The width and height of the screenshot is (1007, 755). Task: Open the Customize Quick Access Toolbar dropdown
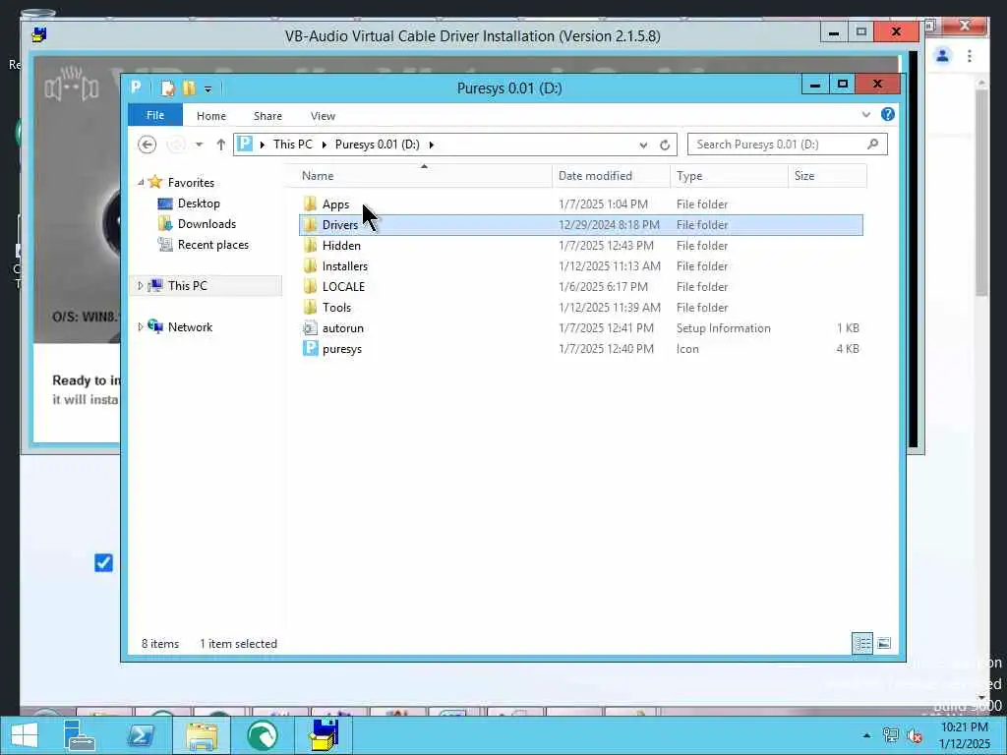tap(207, 89)
